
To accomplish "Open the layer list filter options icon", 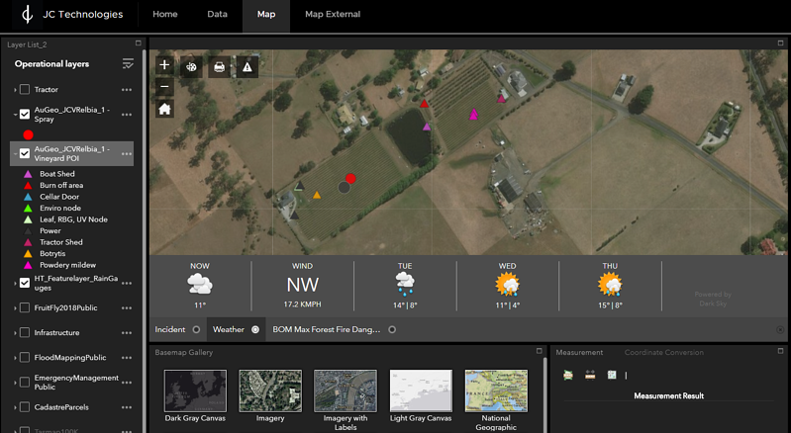I will [127, 64].
